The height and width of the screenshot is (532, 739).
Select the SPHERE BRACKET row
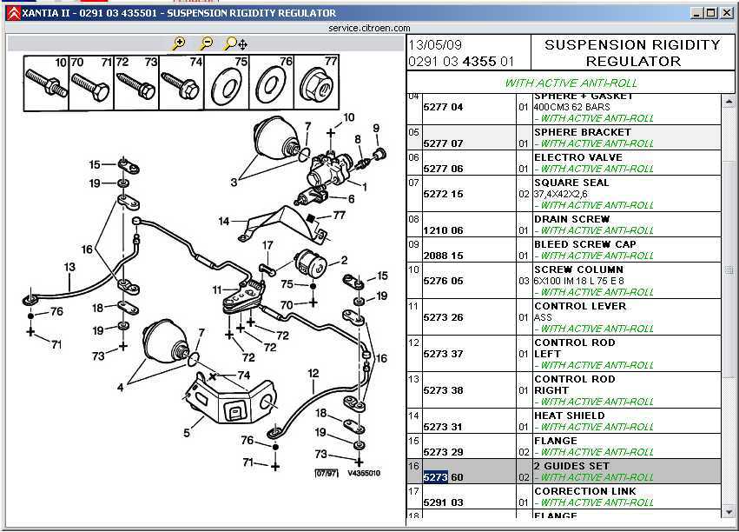coord(564,137)
